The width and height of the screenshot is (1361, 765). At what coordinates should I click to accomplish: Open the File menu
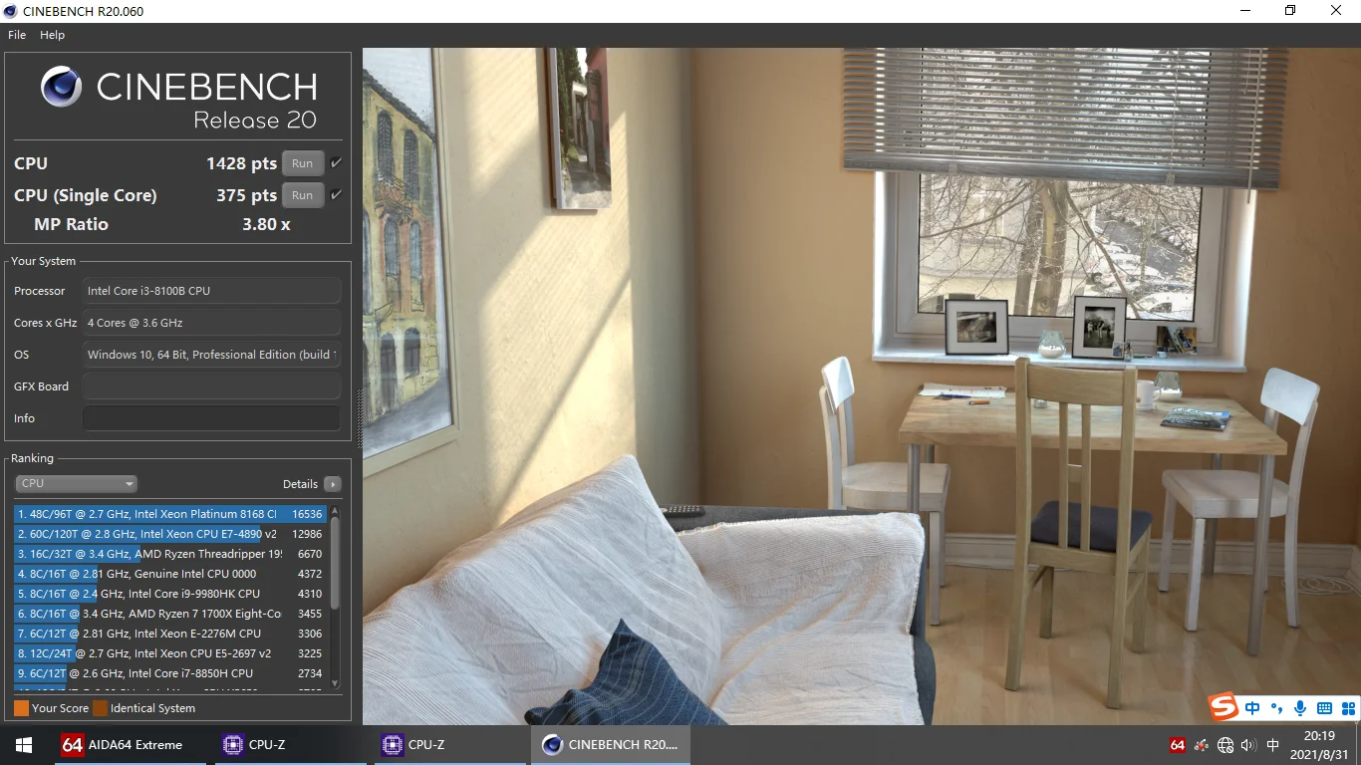[17, 35]
